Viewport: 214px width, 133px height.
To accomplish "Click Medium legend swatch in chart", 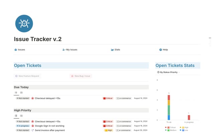I will pyautogui.click(x=169, y=130).
